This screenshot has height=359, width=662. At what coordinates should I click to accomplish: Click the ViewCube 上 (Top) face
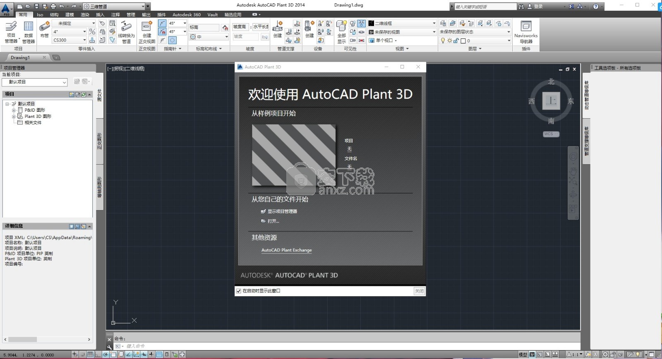pyautogui.click(x=551, y=101)
